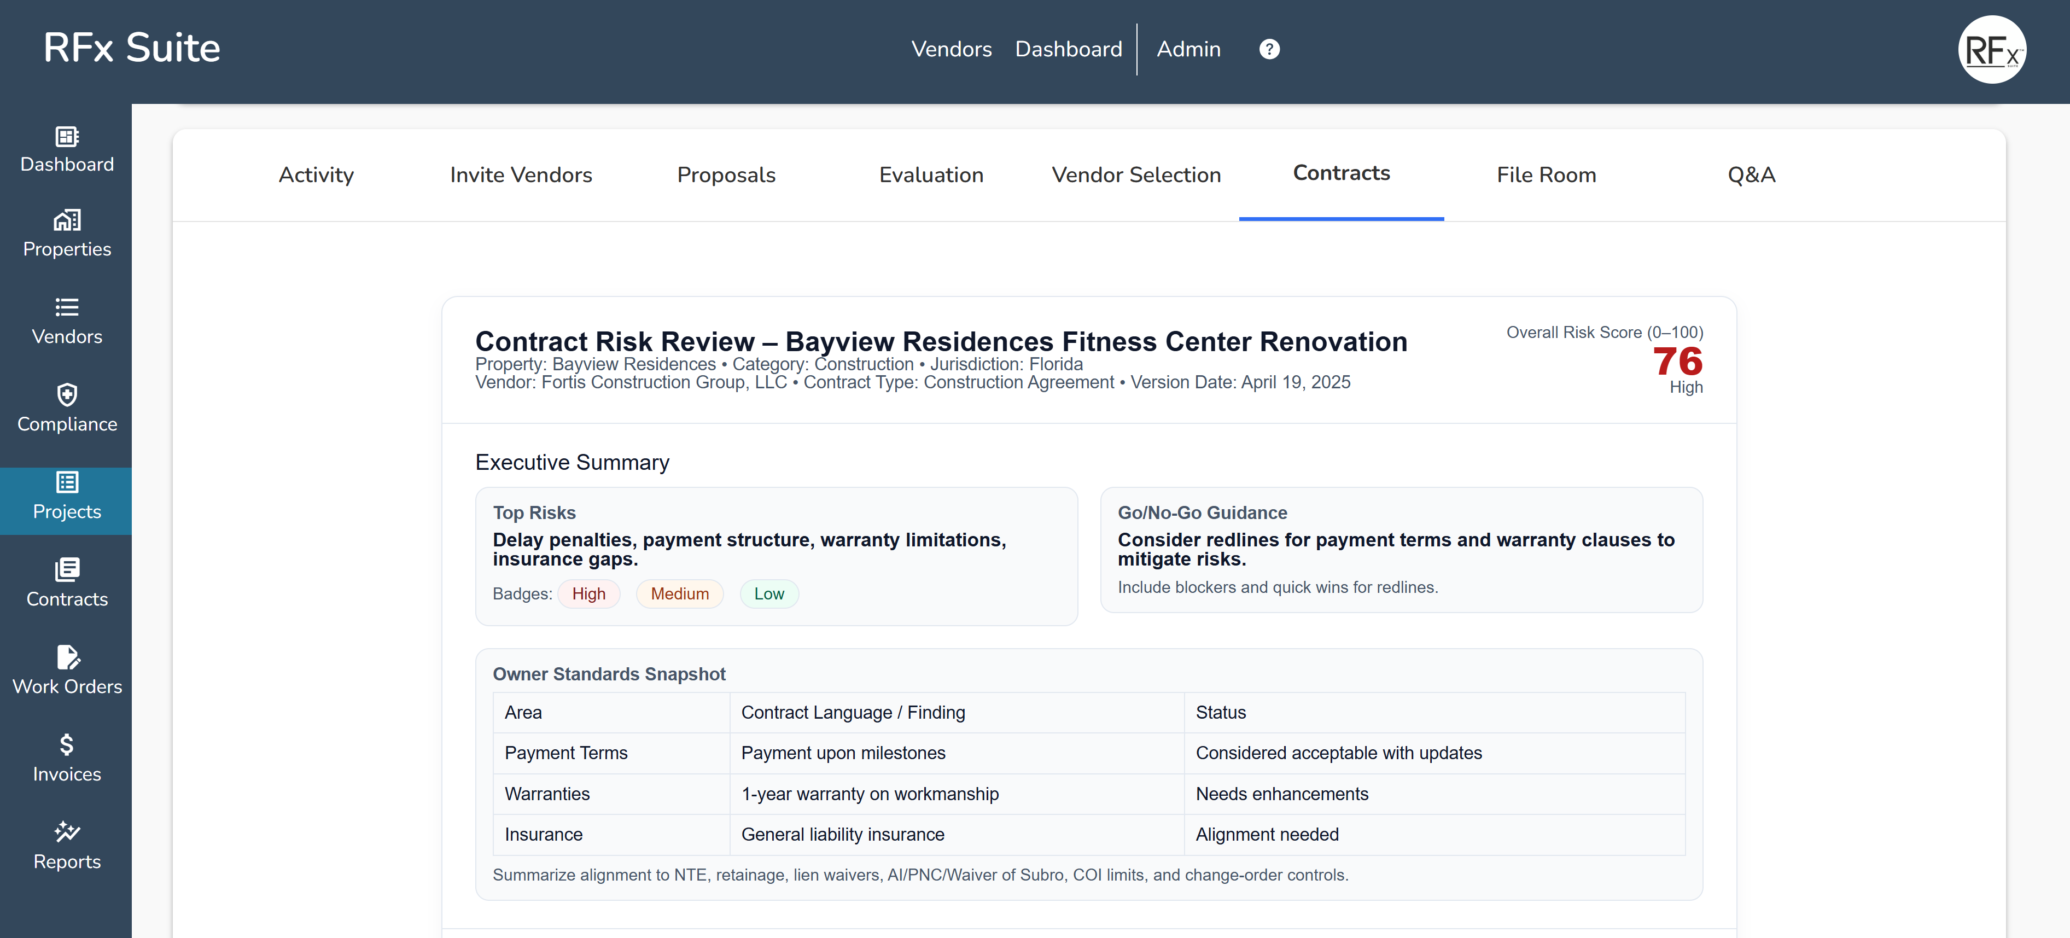Open Dashboard link in top navigation
The width and height of the screenshot is (2070, 938).
(x=1068, y=49)
